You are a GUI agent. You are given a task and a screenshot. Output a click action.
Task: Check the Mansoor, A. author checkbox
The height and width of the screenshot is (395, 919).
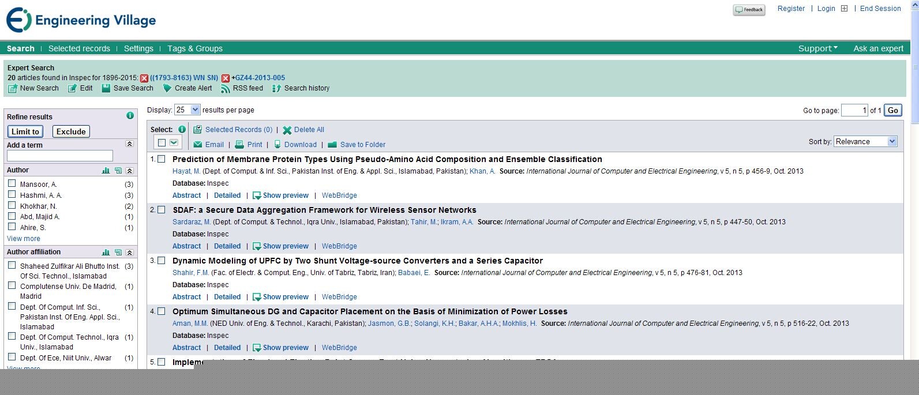coord(12,183)
